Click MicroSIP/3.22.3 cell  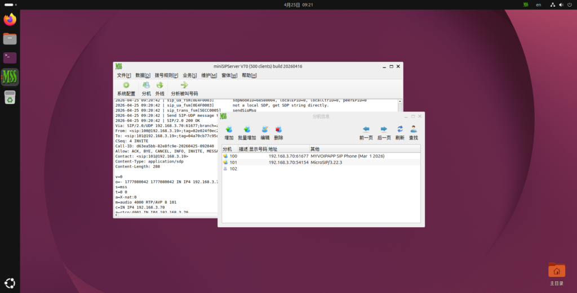tap(326, 163)
